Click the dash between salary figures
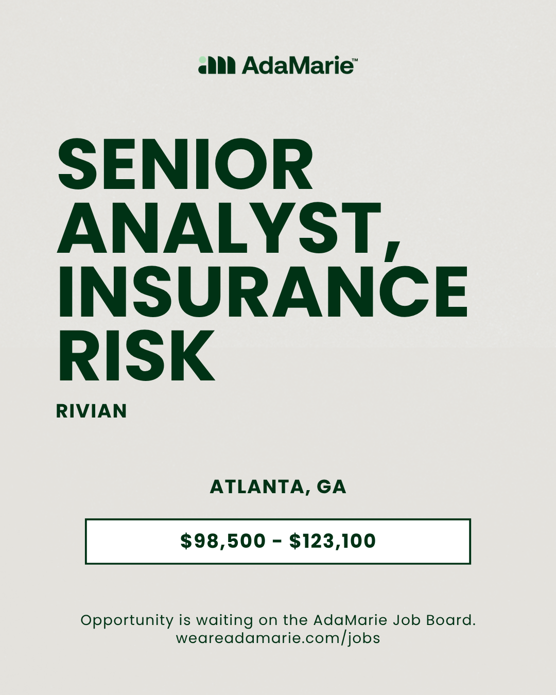556x695 pixels. [x=277, y=542]
